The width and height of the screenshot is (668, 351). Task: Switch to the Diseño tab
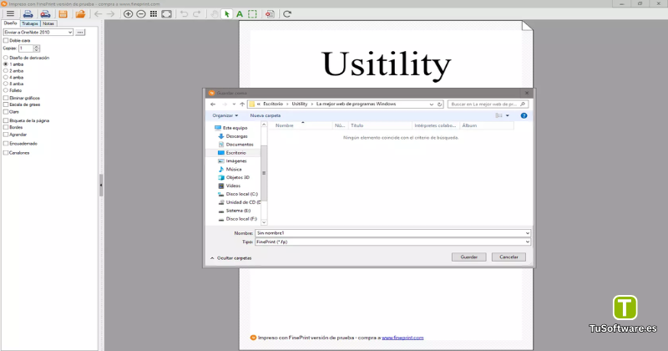pyautogui.click(x=11, y=23)
